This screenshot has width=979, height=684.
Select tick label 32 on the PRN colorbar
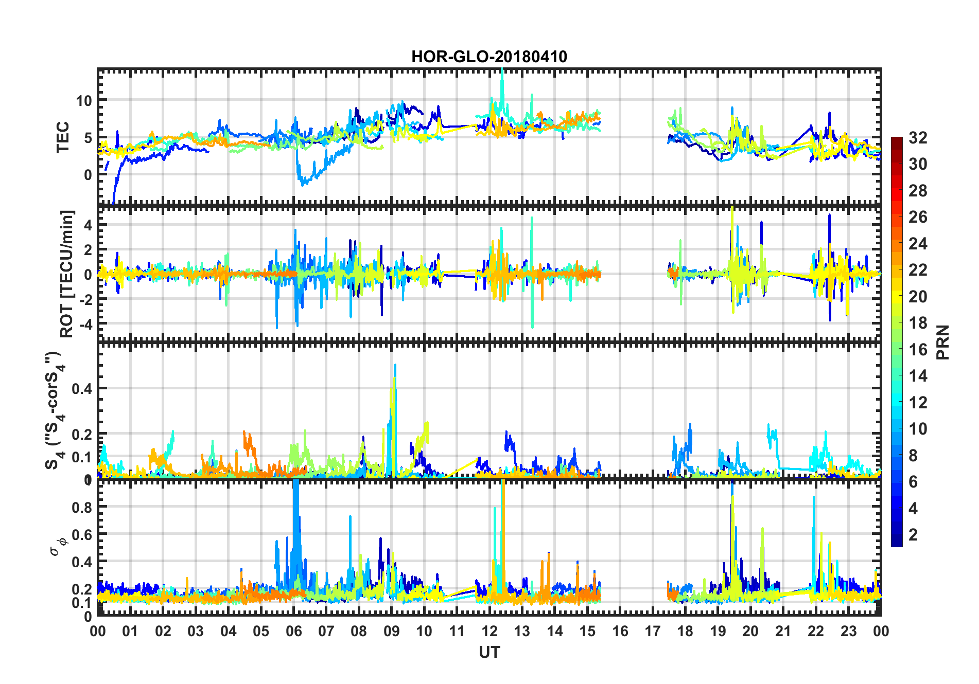[918, 138]
